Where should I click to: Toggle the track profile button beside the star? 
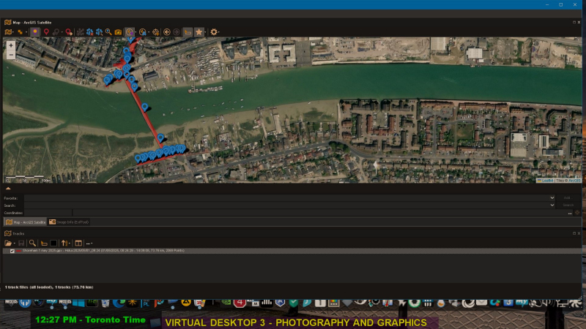click(188, 31)
